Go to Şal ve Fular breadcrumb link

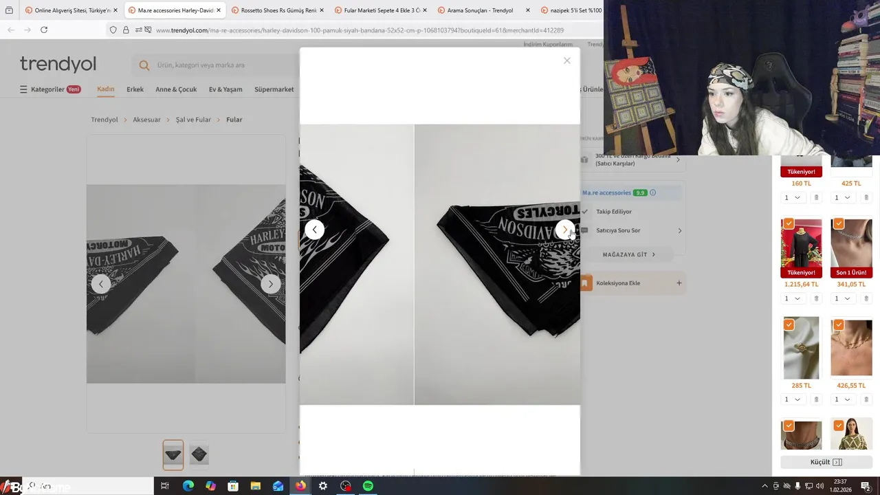coord(193,120)
